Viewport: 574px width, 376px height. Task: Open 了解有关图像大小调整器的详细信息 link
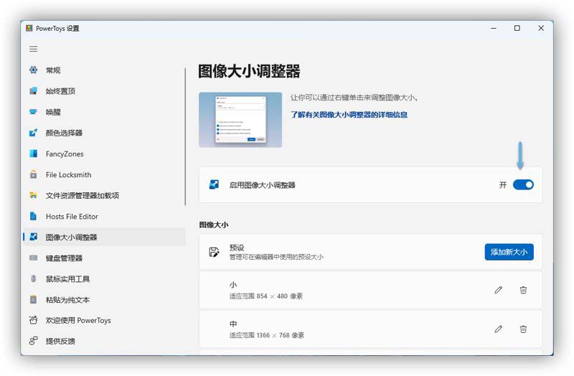click(349, 115)
